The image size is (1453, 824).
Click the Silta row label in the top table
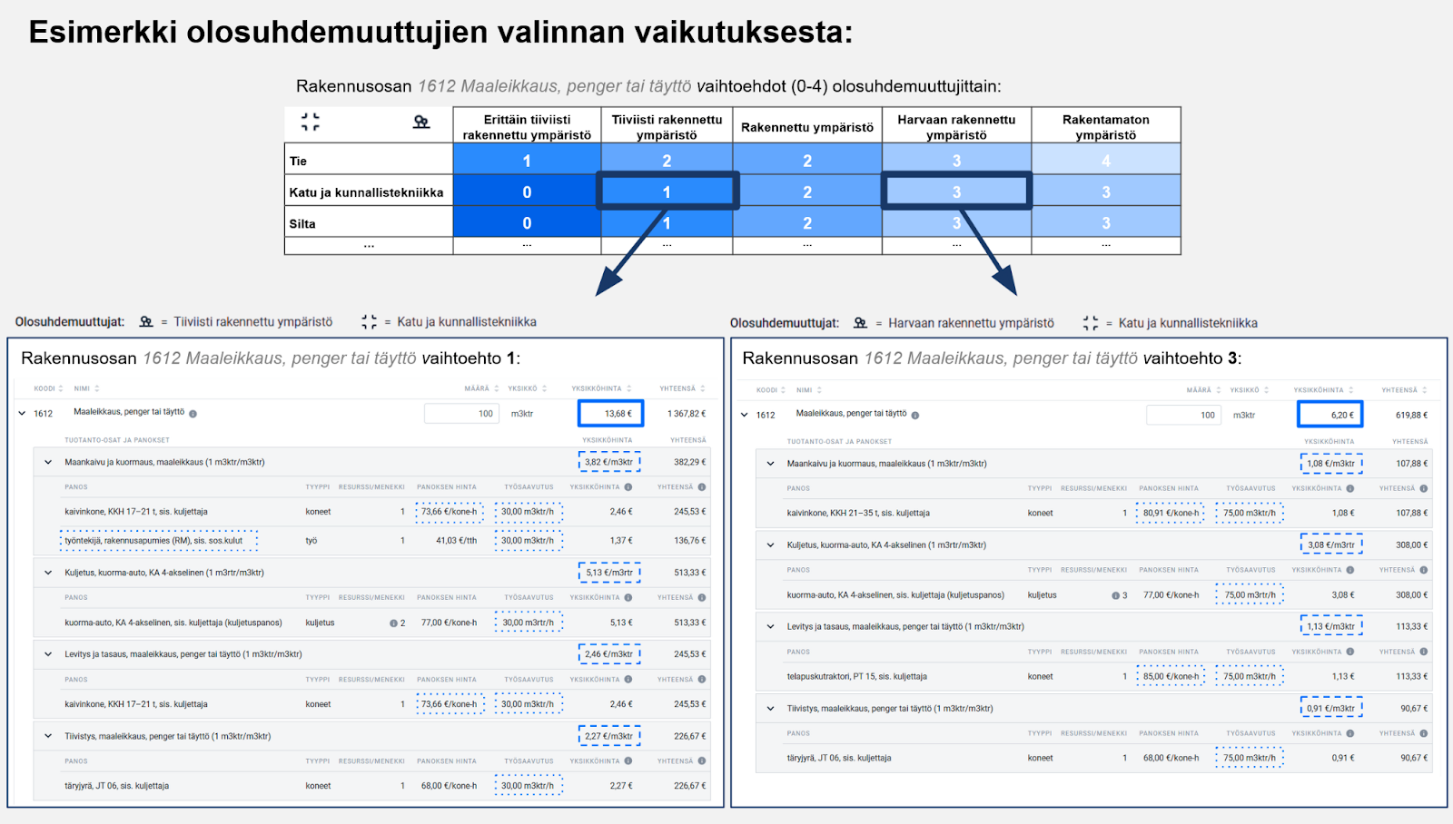point(302,224)
